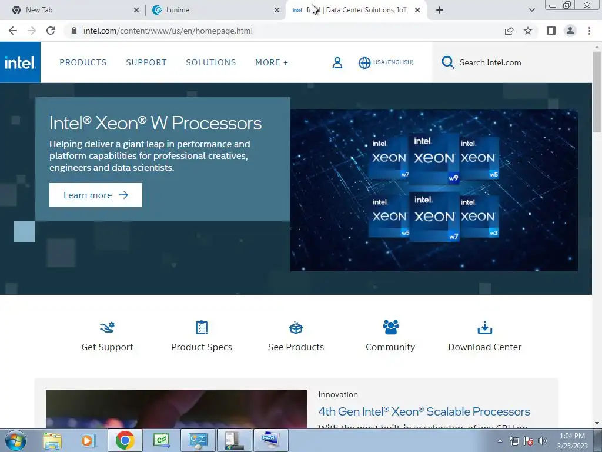Close the Lunime tab
Viewport: 602px width, 452px height.
[x=277, y=10]
